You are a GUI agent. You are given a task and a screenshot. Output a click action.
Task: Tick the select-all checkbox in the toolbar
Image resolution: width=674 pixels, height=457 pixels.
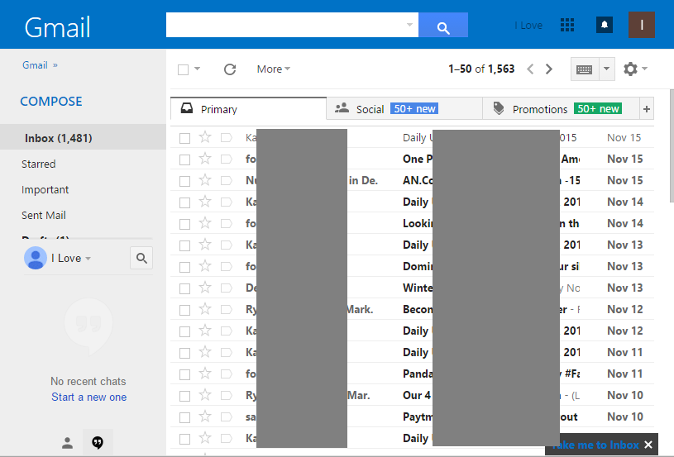pos(183,69)
